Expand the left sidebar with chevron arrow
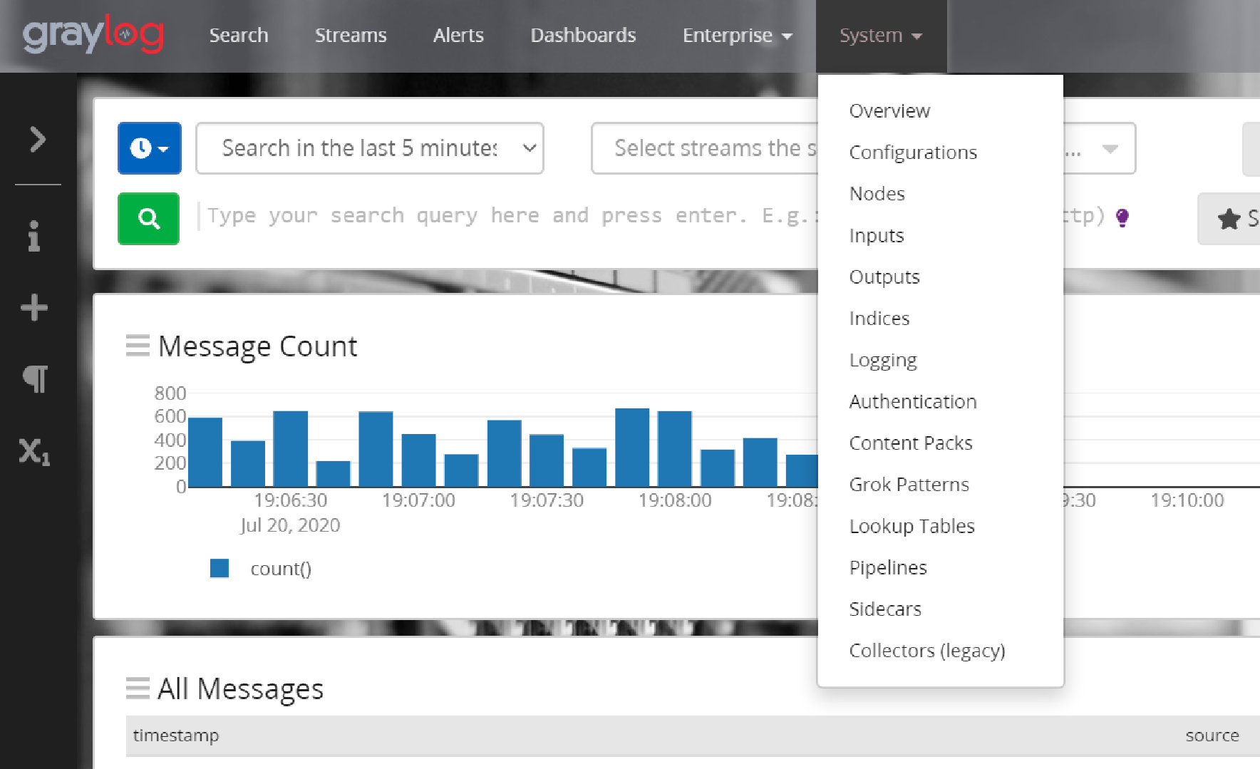This screenshot has height=769, width=1260. pyautogui.click(x=37, y=139)
